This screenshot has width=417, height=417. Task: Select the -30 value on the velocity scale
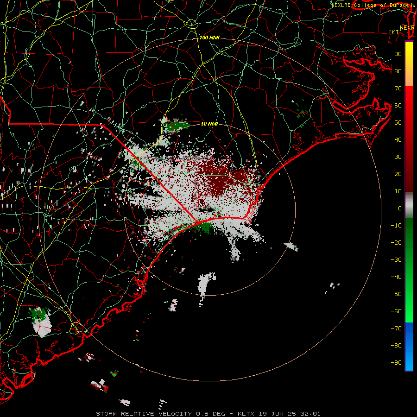396,260
